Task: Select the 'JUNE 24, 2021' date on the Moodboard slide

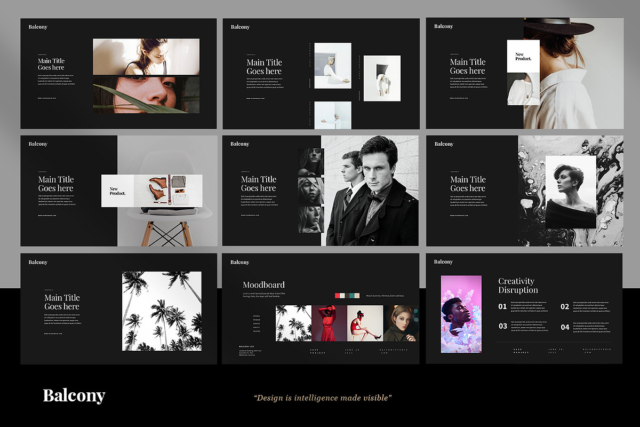Action: 353,351
